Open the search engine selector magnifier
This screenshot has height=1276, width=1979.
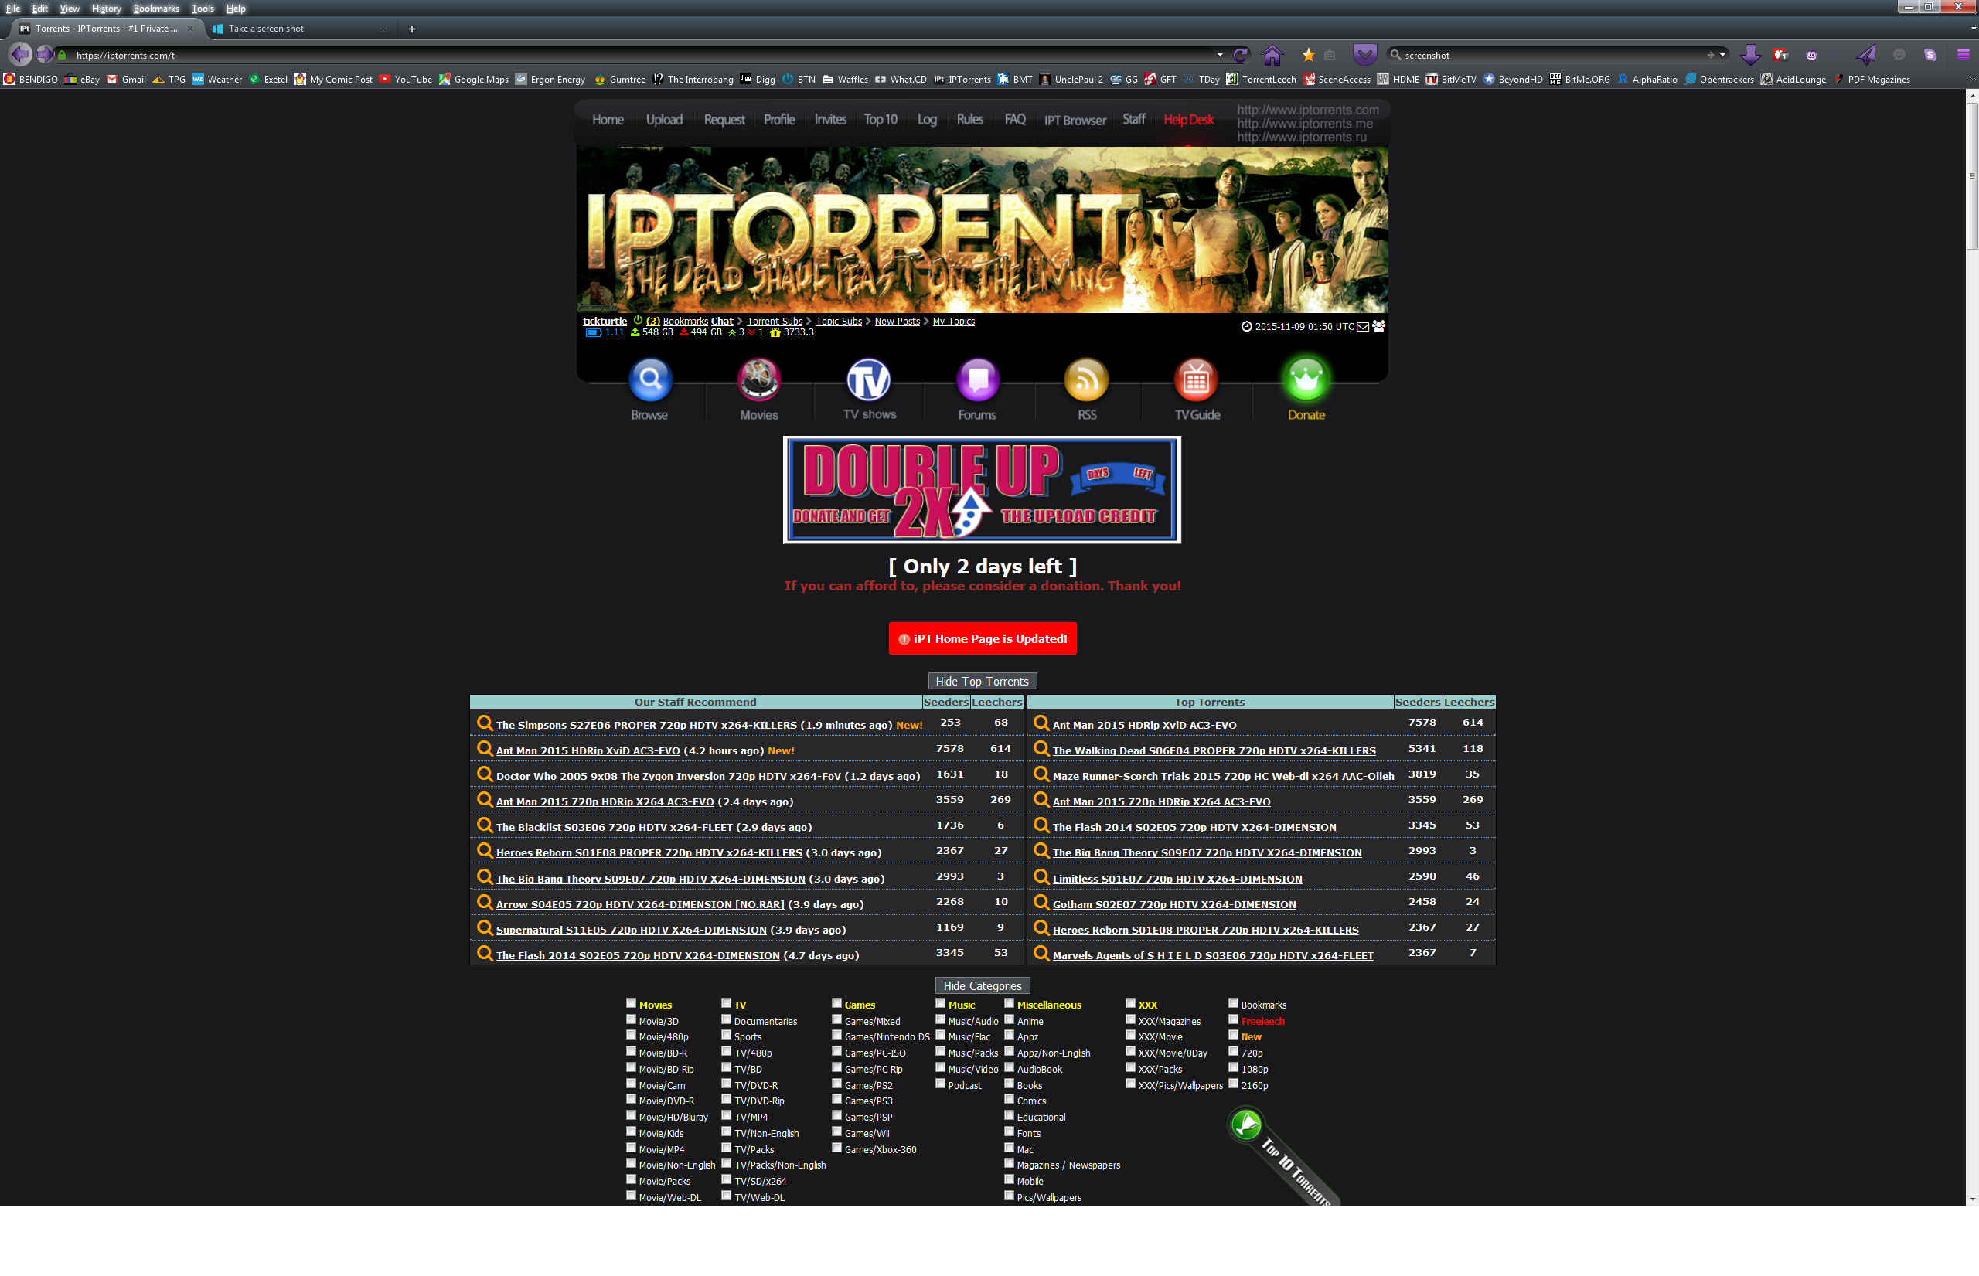[1395, 55]
